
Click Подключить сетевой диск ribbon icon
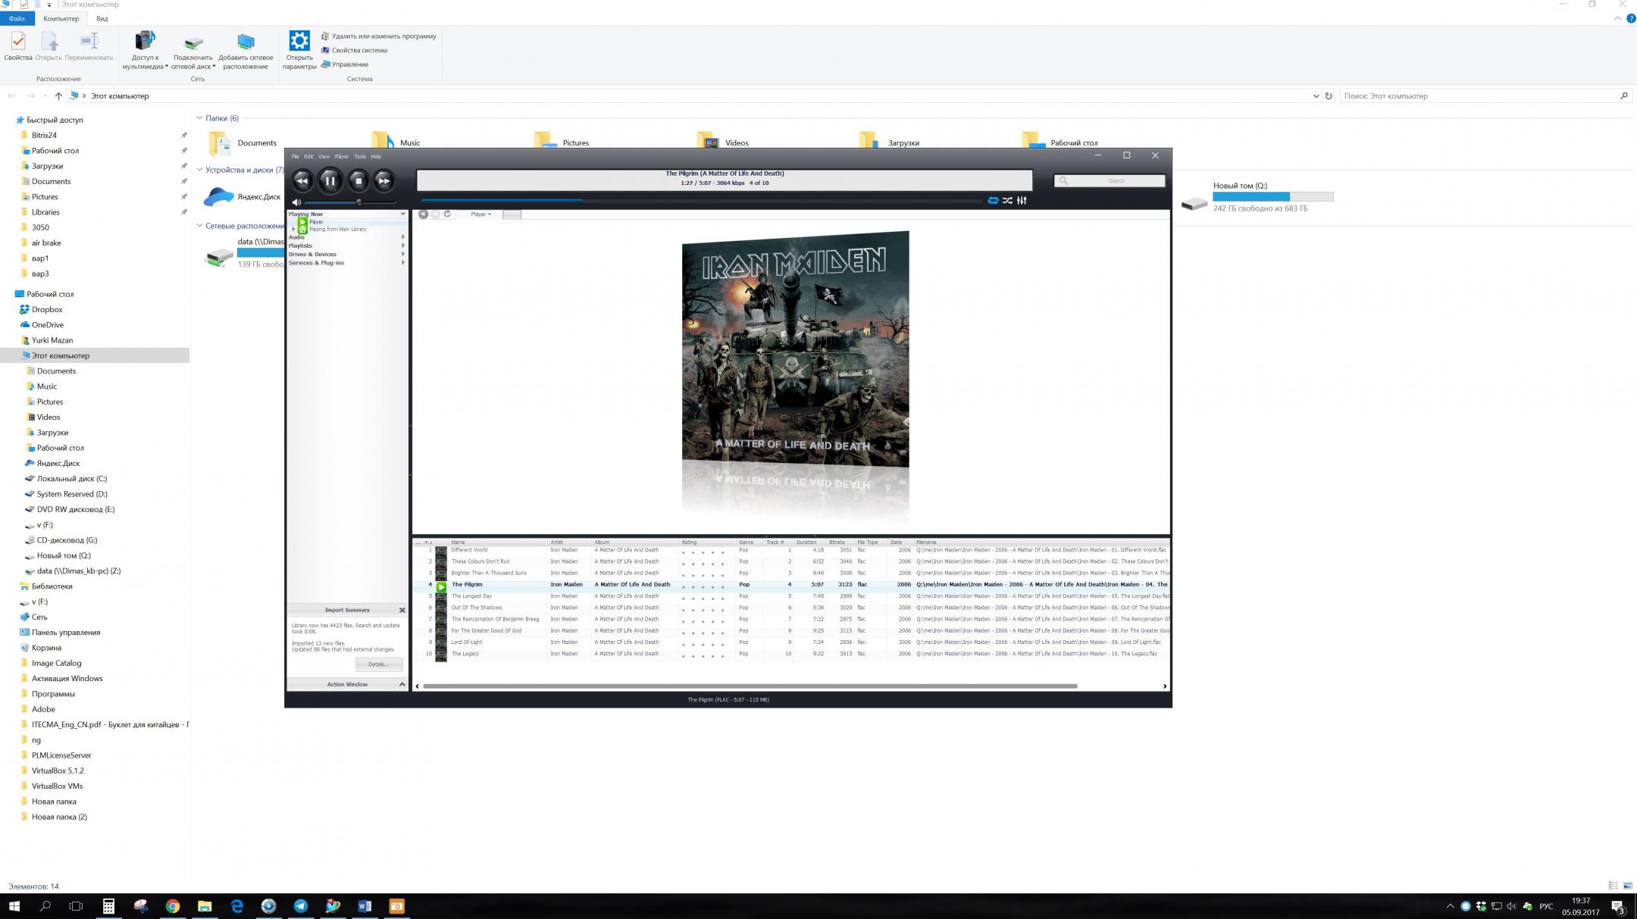pyautogui.click(x=193, y=50)
